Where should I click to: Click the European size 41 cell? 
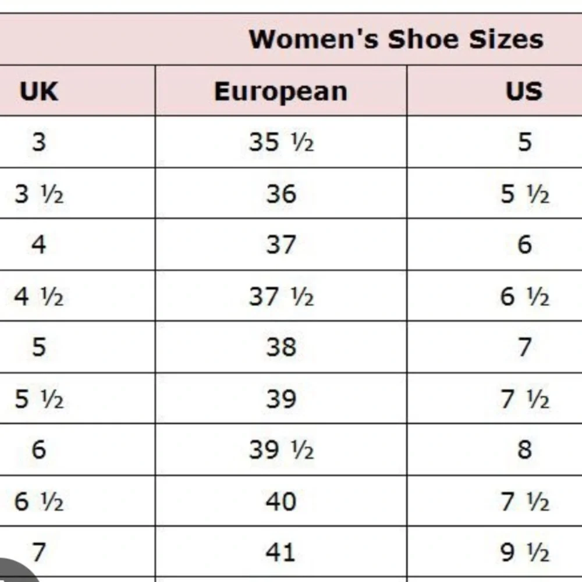pos(281,552)
